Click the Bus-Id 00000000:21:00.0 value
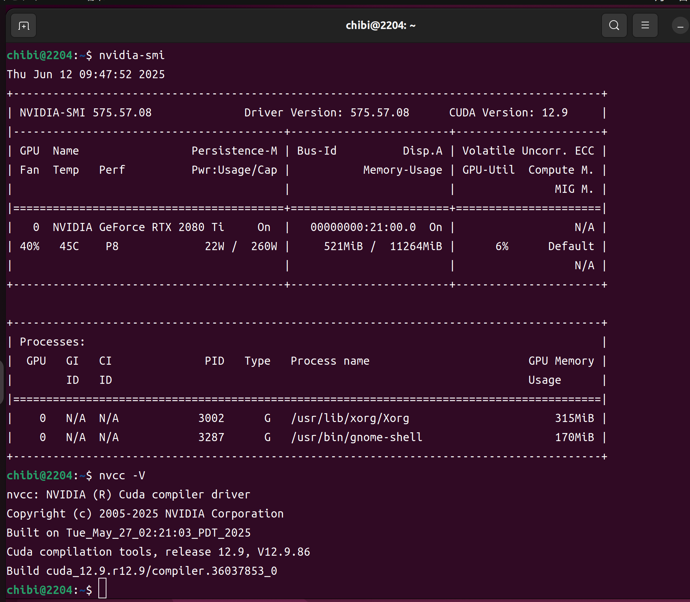The height and width of the screenshot is (602, 690). pyautogui.click(x=363, y=227)
